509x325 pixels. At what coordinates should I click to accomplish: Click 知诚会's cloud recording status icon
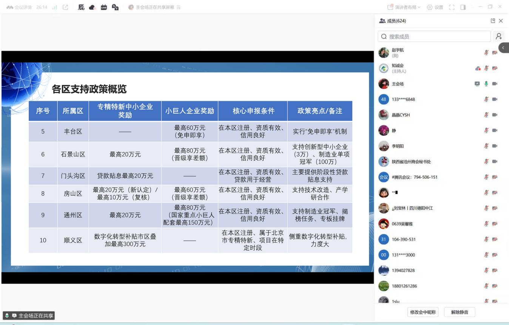tap(478, 68)
